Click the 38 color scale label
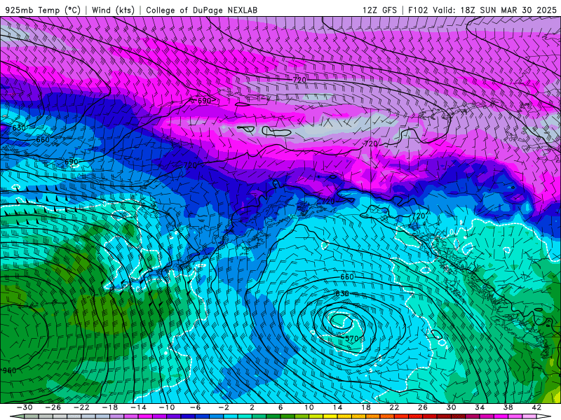The height and width of the screenshot is (420, 561). pos(508,407)
